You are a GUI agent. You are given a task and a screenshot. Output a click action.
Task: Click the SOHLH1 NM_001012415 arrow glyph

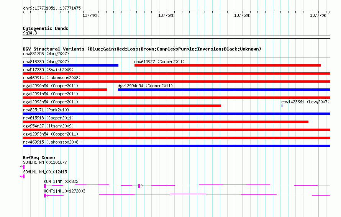pyautogui.click(x=22, y=176)
